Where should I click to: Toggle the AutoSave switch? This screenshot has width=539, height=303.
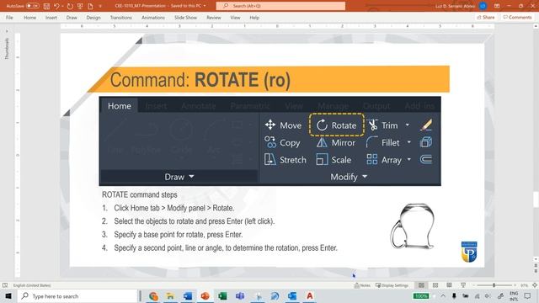pyautogui.click(x=32, y=6)
